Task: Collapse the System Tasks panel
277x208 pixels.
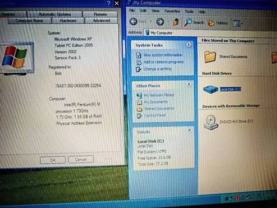Action: (188, 45)
